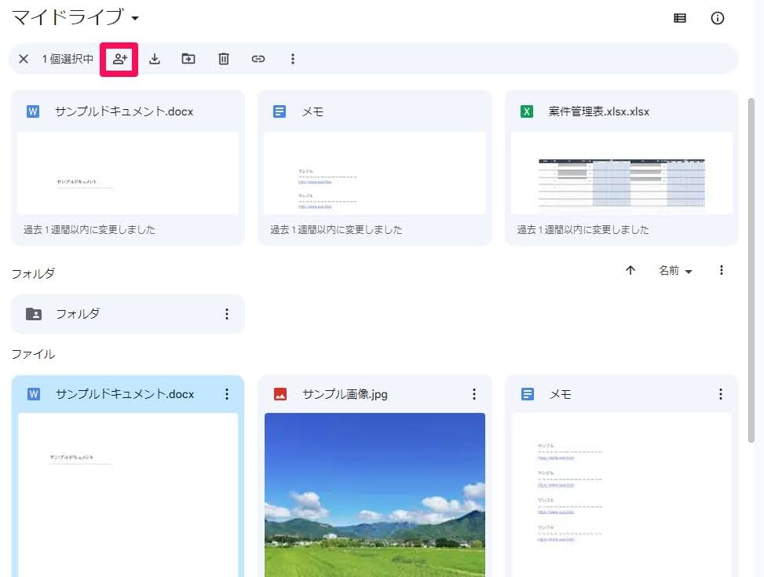Click サンプル画像.jpg file name

(345, 394)
